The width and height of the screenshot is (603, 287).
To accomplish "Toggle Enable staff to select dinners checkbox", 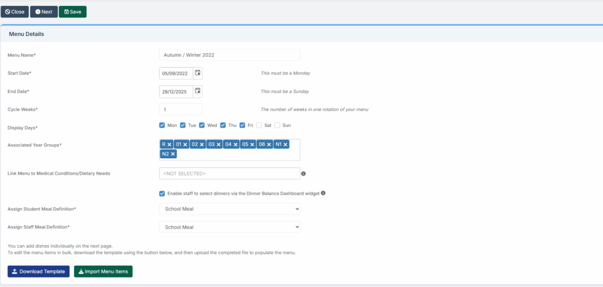I will point(162,193).
